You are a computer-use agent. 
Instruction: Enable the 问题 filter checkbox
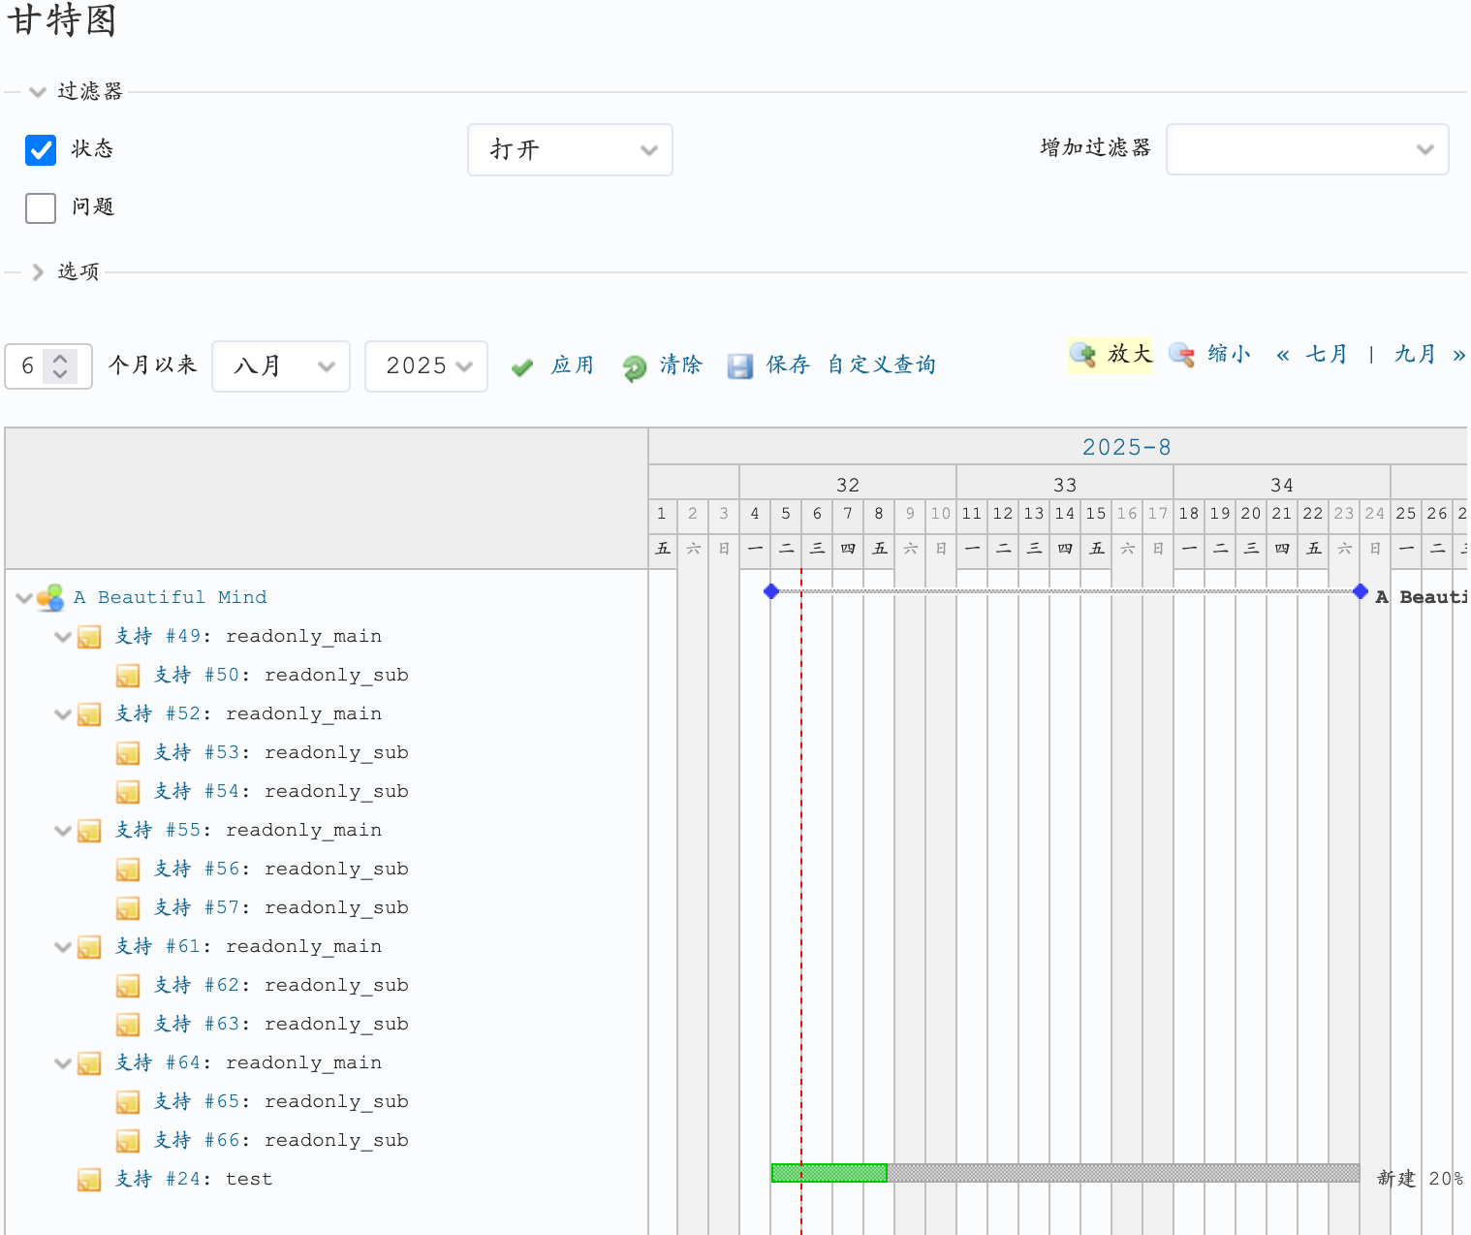(41, 207)
